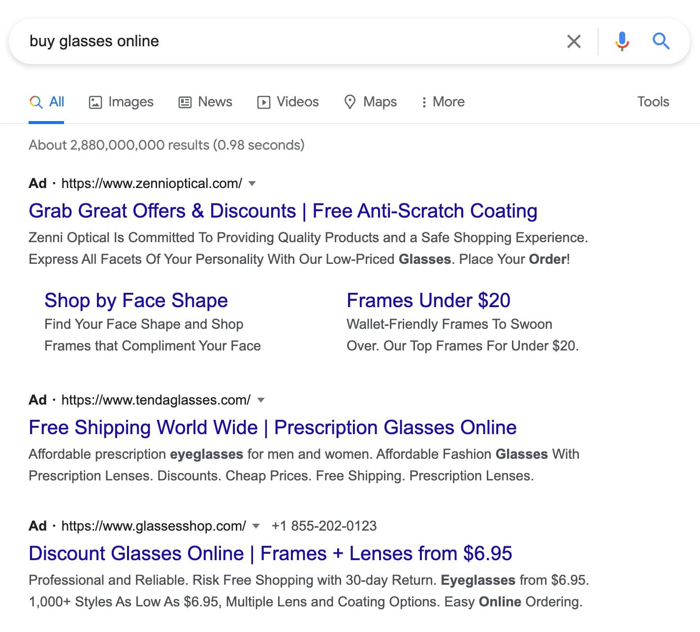Expand dropdown arrow beside zennioptical.com URL
Image resolution: width=700 pixels, height=632 pixels.
(253, 184)
